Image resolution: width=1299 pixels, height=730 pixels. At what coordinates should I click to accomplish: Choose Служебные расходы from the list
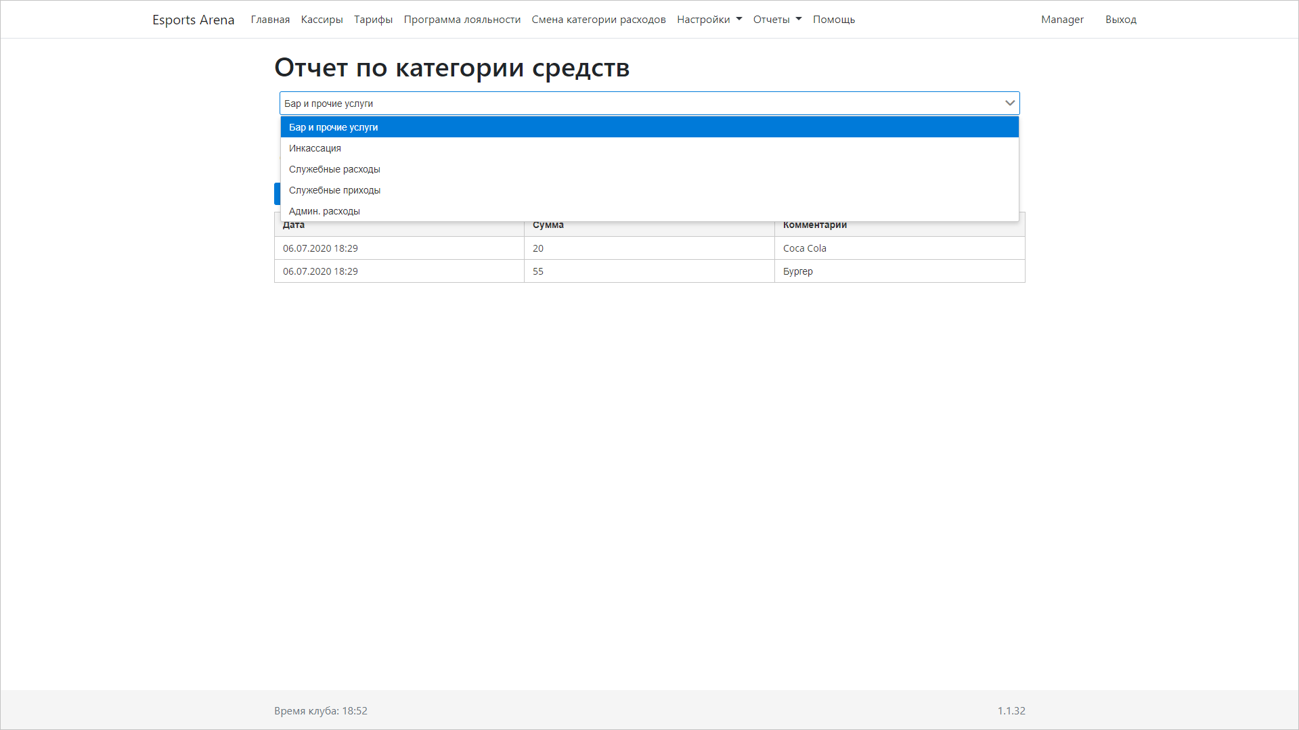pyautogui.click(x=334, y=169)
